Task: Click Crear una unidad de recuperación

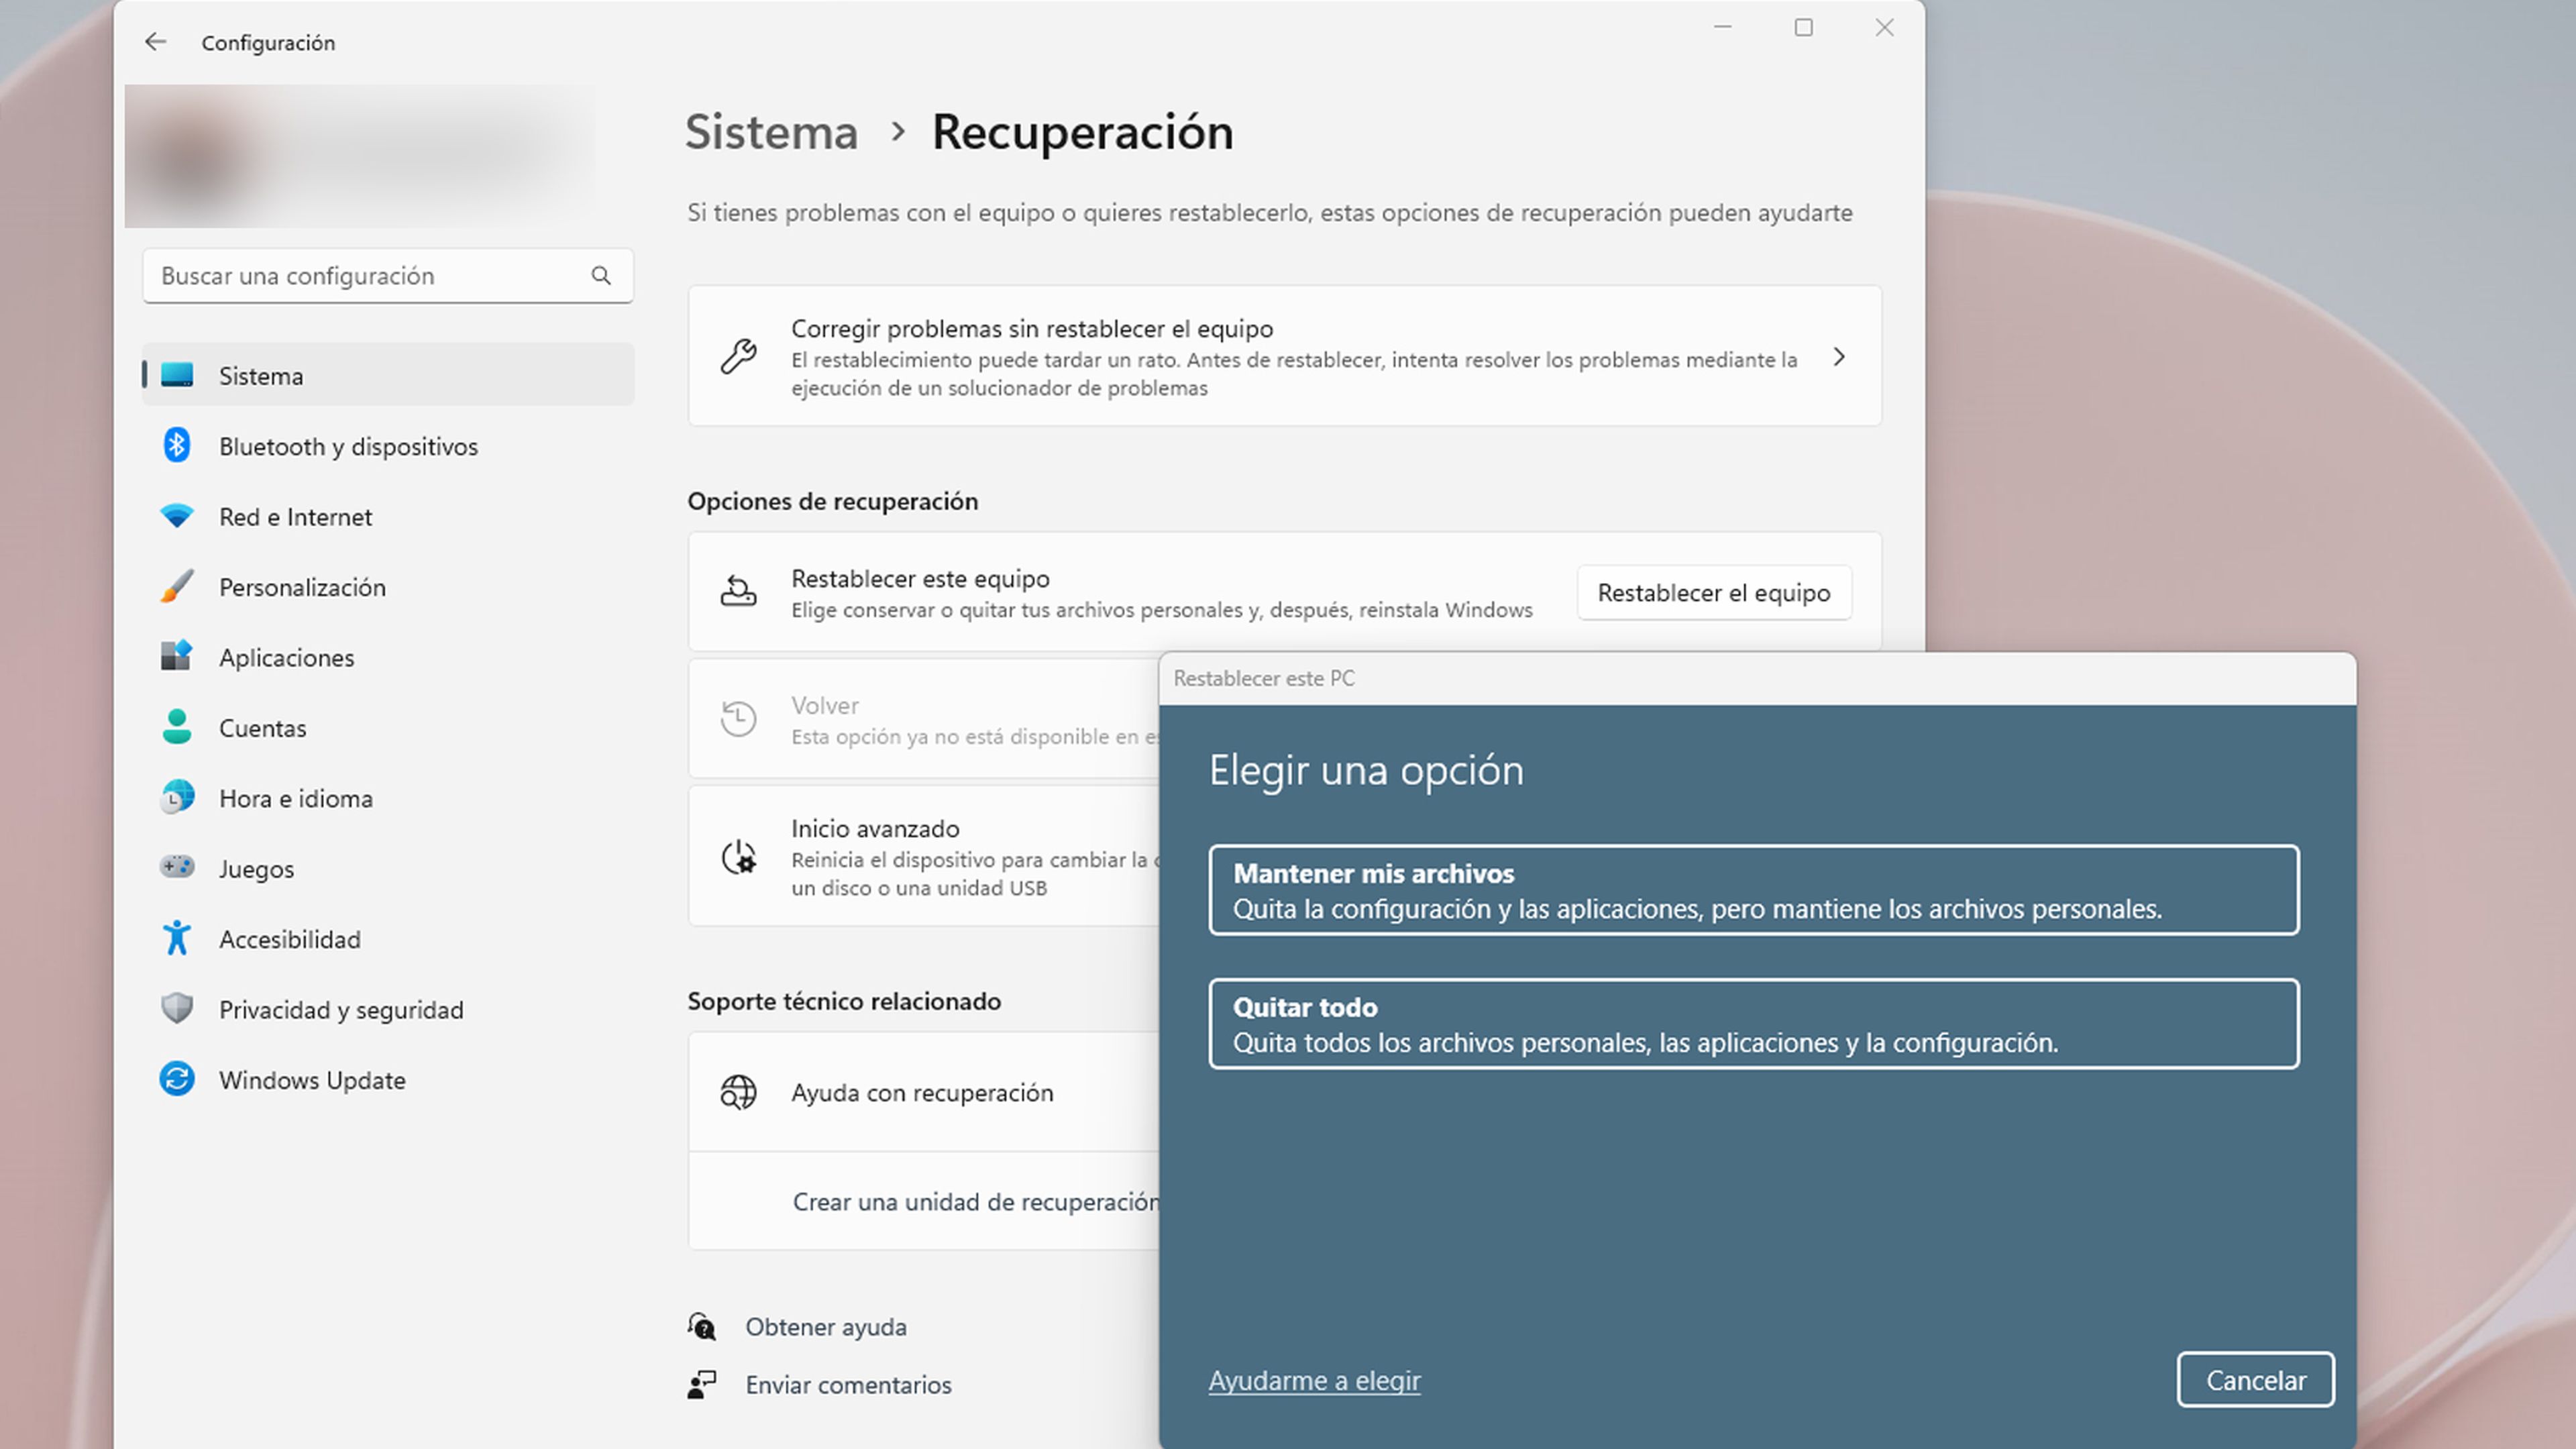Action: point(976,1201)
